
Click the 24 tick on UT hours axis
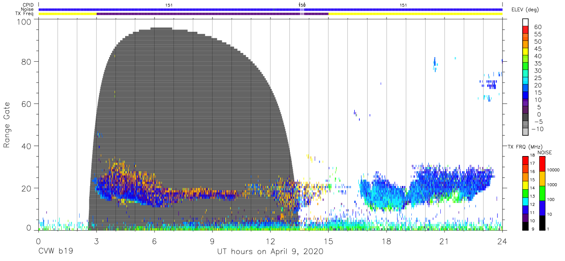tap(502, 241)
